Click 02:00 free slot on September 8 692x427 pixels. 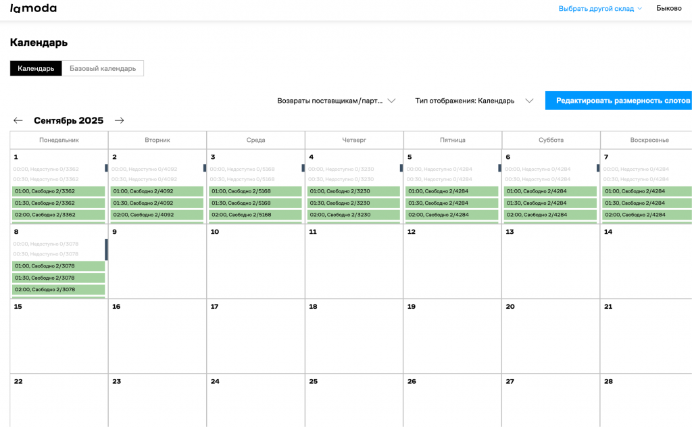tap(58, 289)
